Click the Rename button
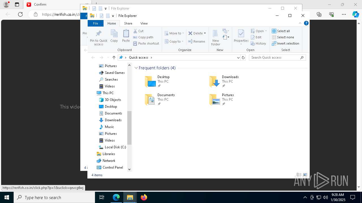Viewport: 362px width, 203px height. (197, 41)
